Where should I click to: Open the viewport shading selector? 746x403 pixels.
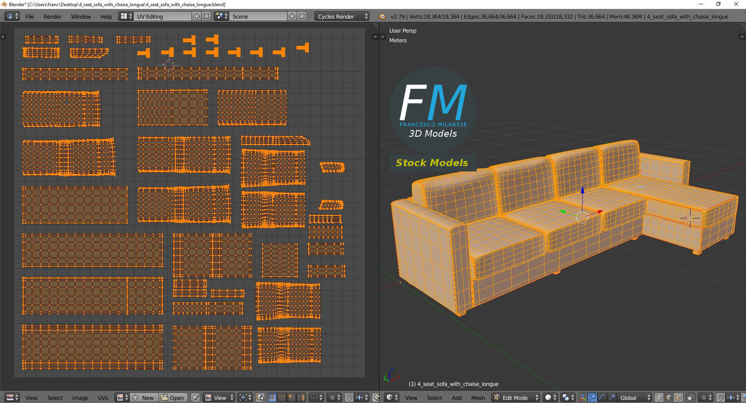[550, 398]
